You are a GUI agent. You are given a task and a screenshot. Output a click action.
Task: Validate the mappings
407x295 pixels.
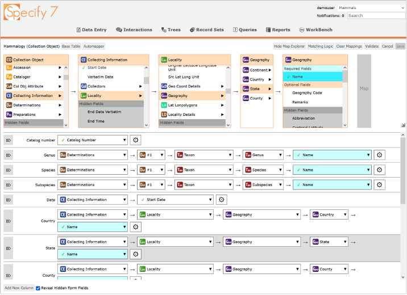(372, 47)
